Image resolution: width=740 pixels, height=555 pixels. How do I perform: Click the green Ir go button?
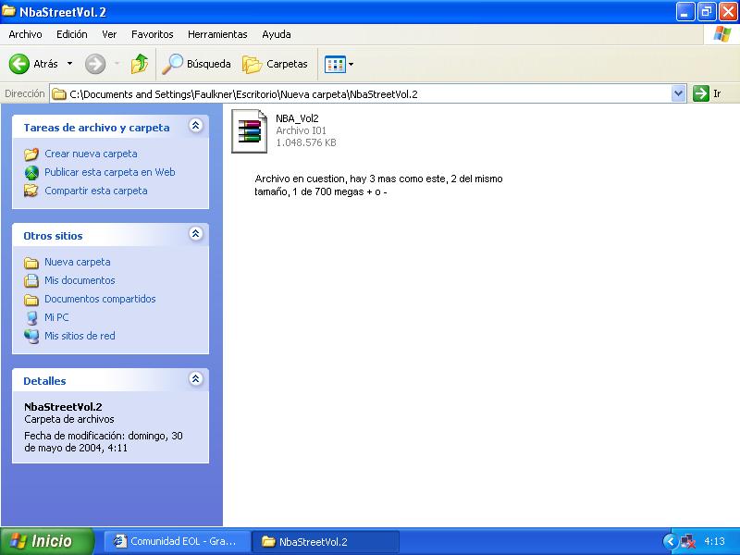pyautogui.click(x=701, y=93)
